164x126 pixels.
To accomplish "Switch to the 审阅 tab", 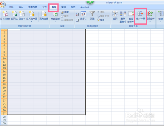I will click(64, 7).
